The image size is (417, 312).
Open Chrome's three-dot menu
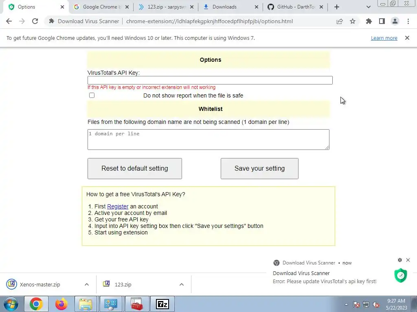coord(408,21)
